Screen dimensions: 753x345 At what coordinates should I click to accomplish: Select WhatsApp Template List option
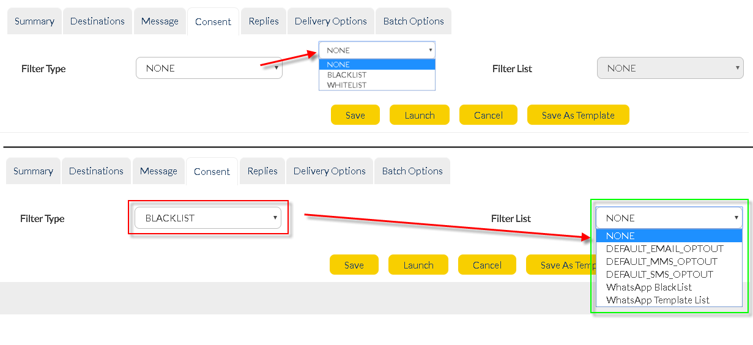(x=658, y=300)
